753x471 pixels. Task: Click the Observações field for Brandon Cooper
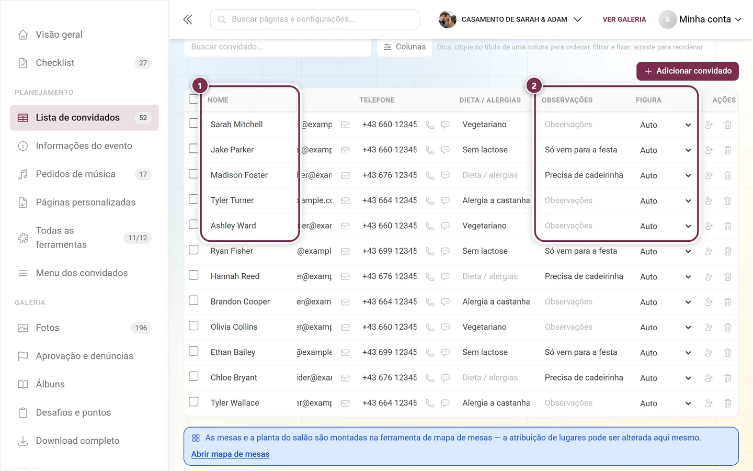click(x=586, y=302)
